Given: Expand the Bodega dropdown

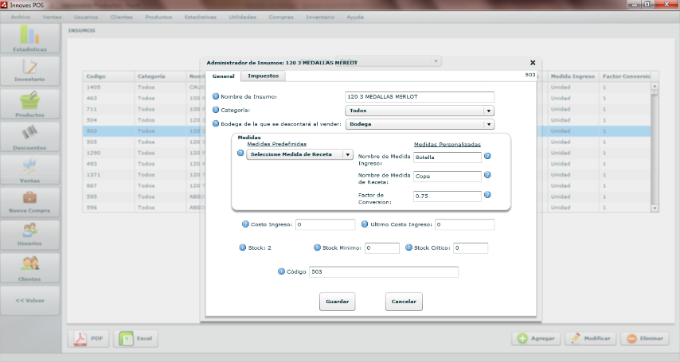Looking at the screenshot, I should 420,124.
